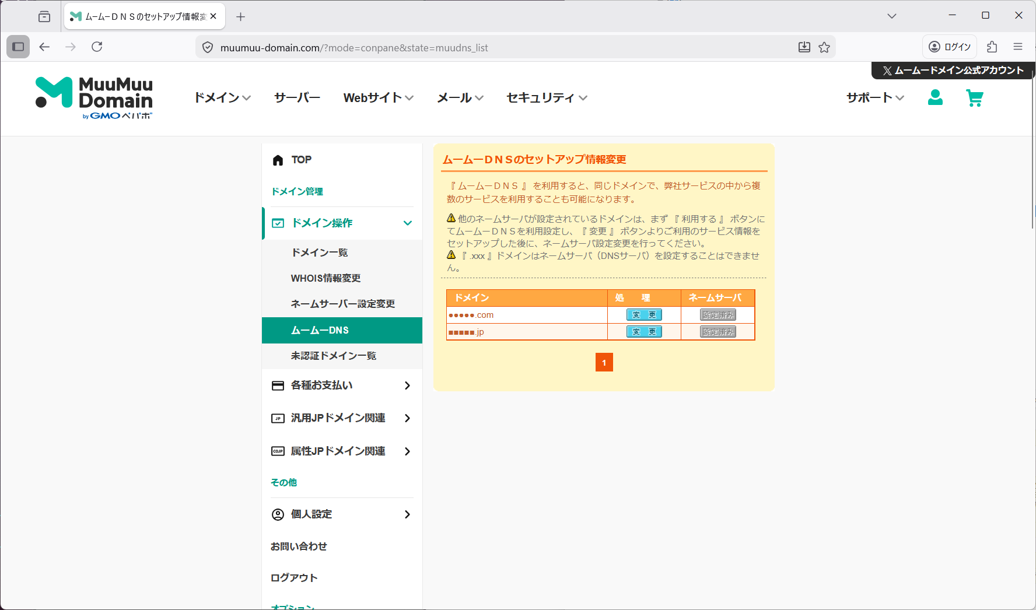Click the ドメイン table column header

[x=527, y=298]
